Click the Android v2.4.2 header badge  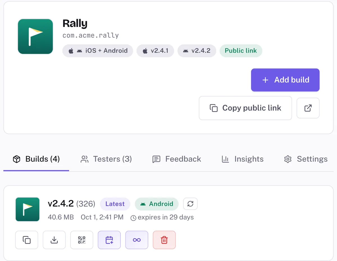click(197, 51)
